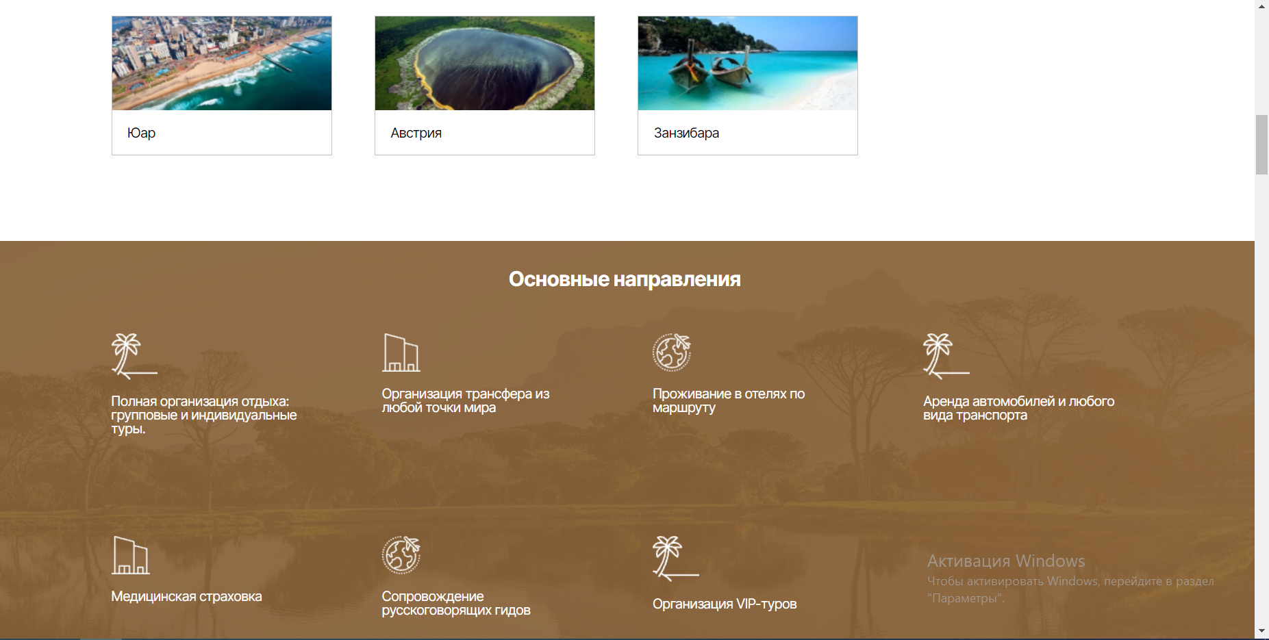Click the scrollbar down arrow
This screenshot has height=640, width=1269.
[1261, 631]
